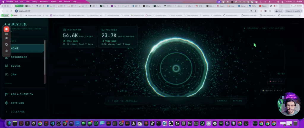
Task: Click the Ask Gemini button
Action: pyautogui.click(x=296, y=6)
